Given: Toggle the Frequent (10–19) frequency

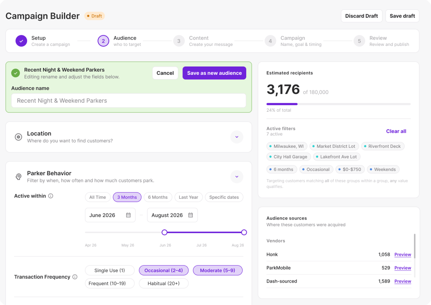Looking at the screenshot, I should pos(110,283).
